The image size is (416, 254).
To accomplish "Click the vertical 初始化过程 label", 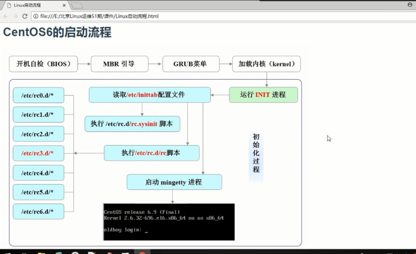I will click(256, 153).
